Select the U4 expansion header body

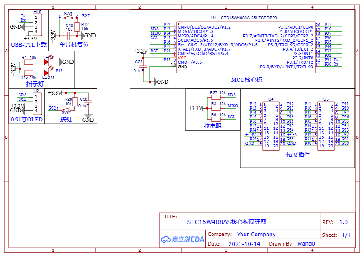pyautogui.click(x=271, y=126)
